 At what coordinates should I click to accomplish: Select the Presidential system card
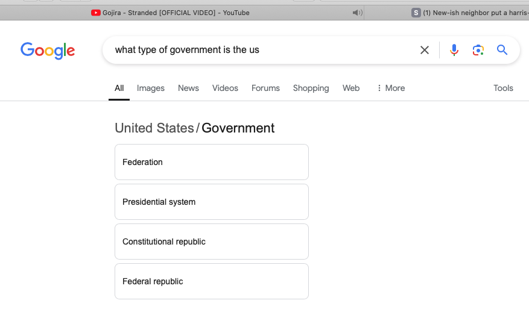(x=212, y=202)
